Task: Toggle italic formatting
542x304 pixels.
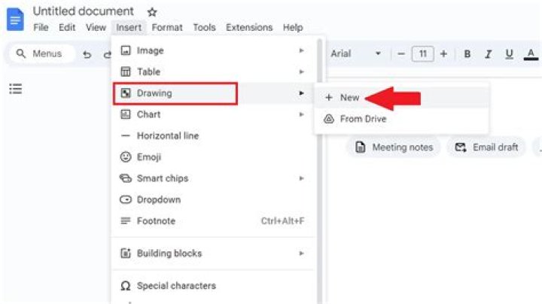Action: click(x=488, y=54)
